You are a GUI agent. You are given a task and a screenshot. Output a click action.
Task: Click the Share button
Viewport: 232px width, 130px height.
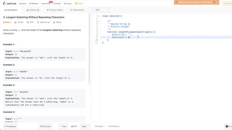click(x=57, y=22)
